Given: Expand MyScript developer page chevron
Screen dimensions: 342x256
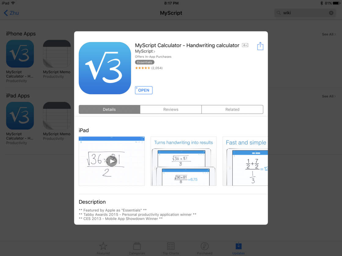Looking at the screenshot, I should click(154, 52).
